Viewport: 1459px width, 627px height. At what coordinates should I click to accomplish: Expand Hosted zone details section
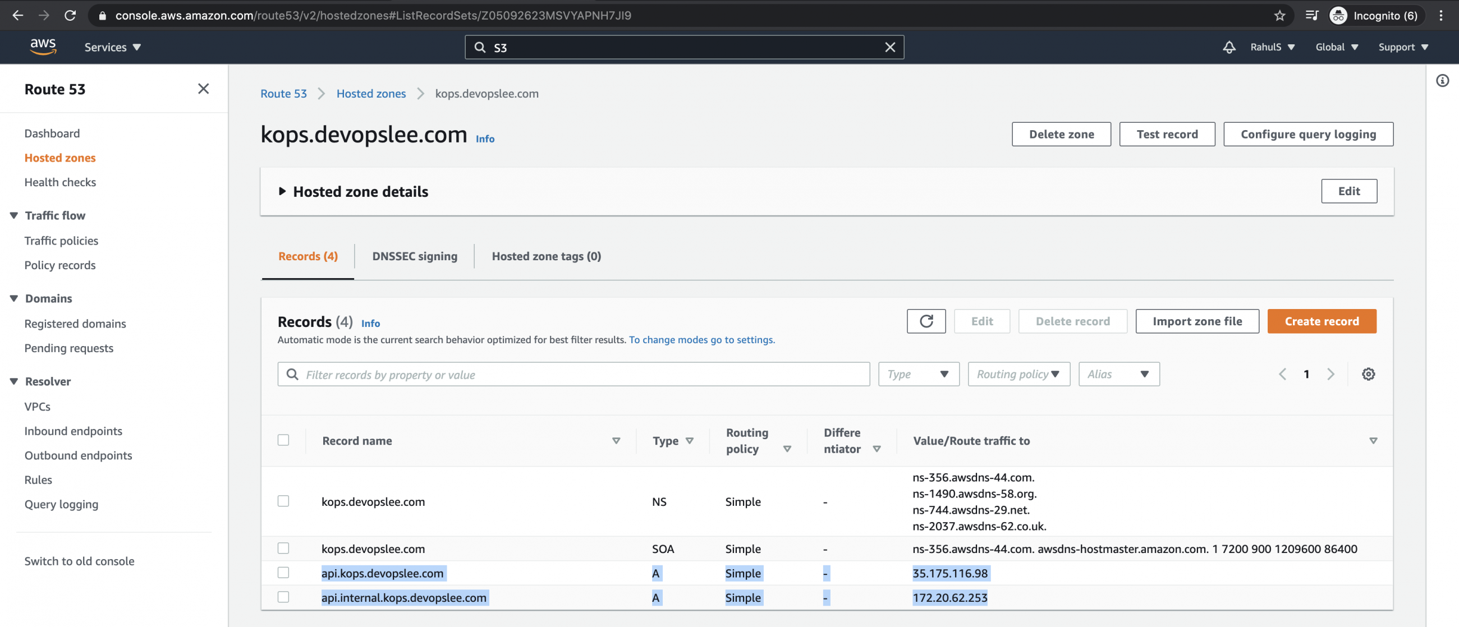282,191
